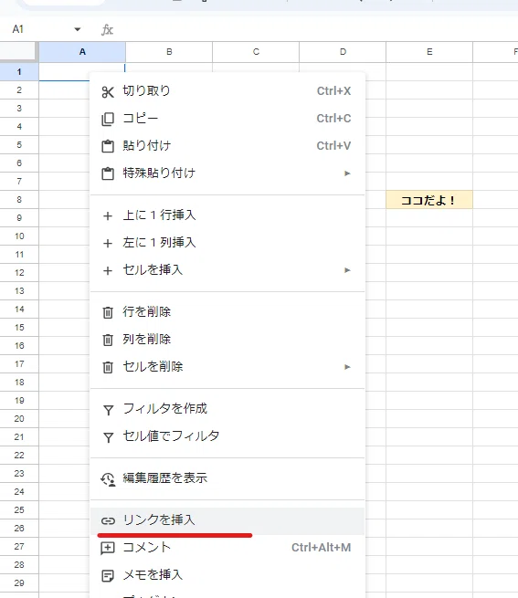
Task: Select 列を削除 menu entry
Action: pos(227,339)
